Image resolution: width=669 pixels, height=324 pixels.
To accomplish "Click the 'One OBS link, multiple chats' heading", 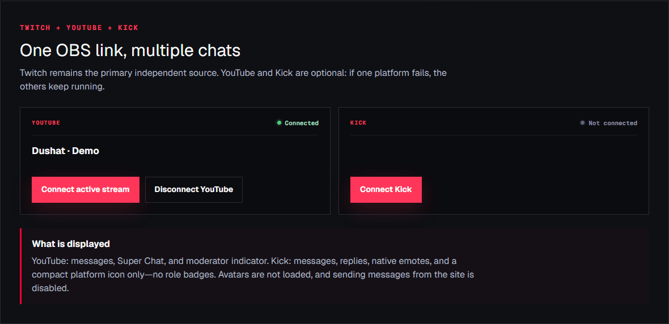I will [x=130, y=51].
